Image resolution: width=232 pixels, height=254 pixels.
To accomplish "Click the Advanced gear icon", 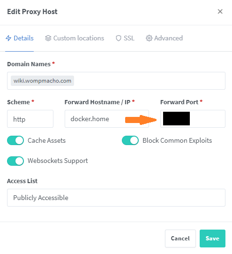I will click(x=149, y=38).
